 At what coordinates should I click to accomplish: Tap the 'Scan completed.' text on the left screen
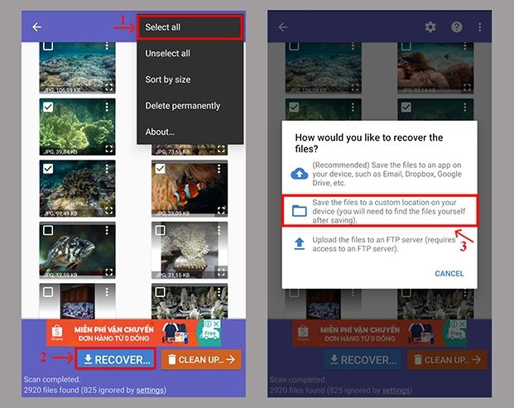click(52, 380)
